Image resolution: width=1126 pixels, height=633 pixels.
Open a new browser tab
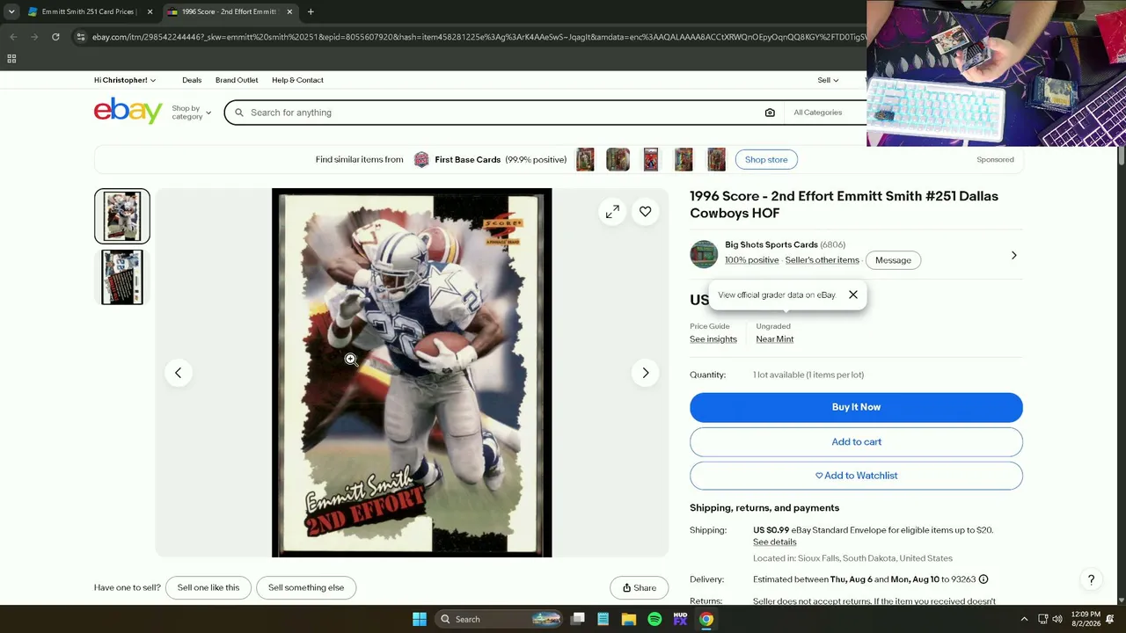311,11
